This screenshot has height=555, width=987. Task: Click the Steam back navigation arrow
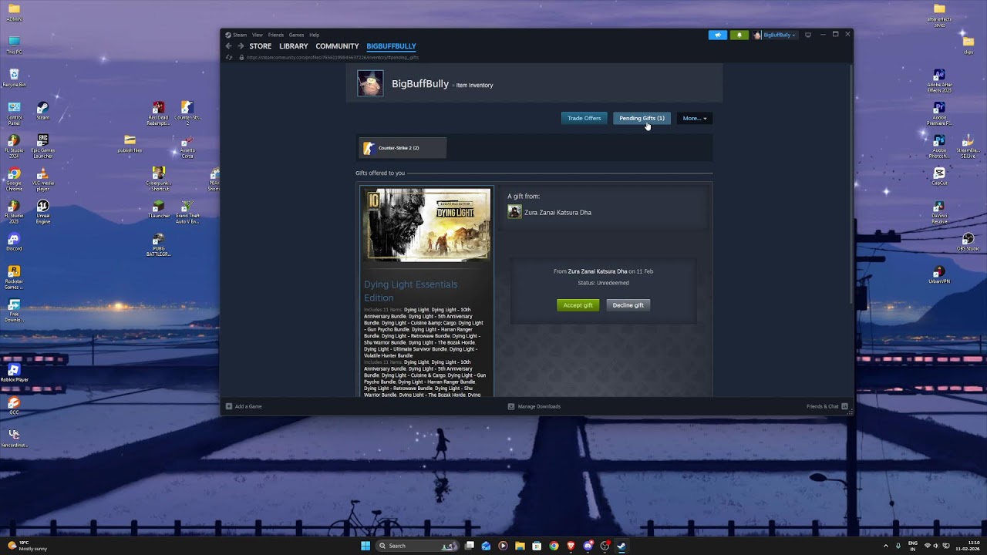228,46
